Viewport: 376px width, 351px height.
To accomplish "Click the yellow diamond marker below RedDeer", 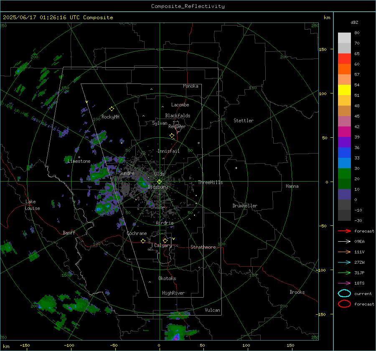I will click(172, 136).
